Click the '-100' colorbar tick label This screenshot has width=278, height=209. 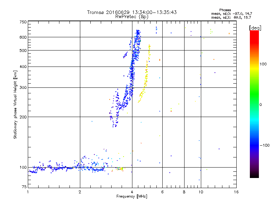[264, 145]
